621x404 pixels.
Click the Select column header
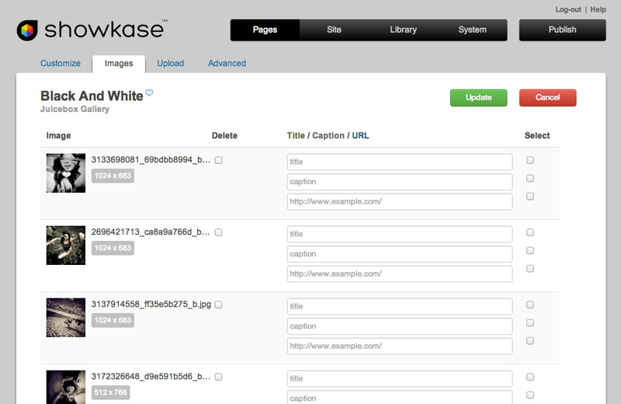(537, 136)
